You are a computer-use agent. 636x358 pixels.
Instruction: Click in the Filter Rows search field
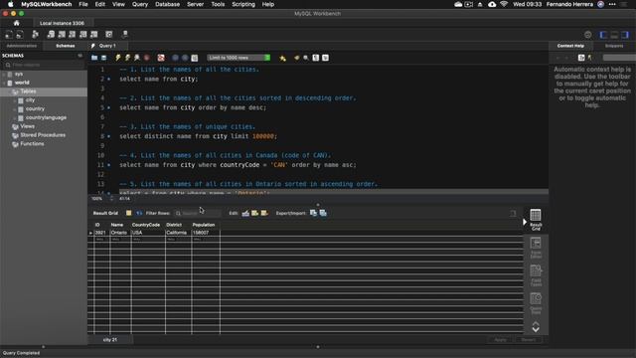coord(199,213)
